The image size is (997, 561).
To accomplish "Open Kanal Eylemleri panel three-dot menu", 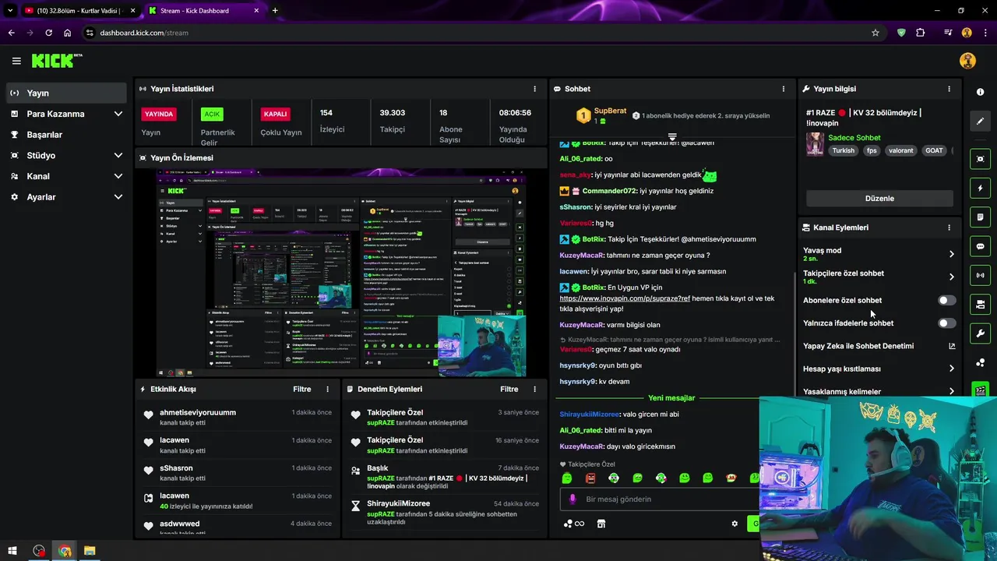I will pos(949,228).
